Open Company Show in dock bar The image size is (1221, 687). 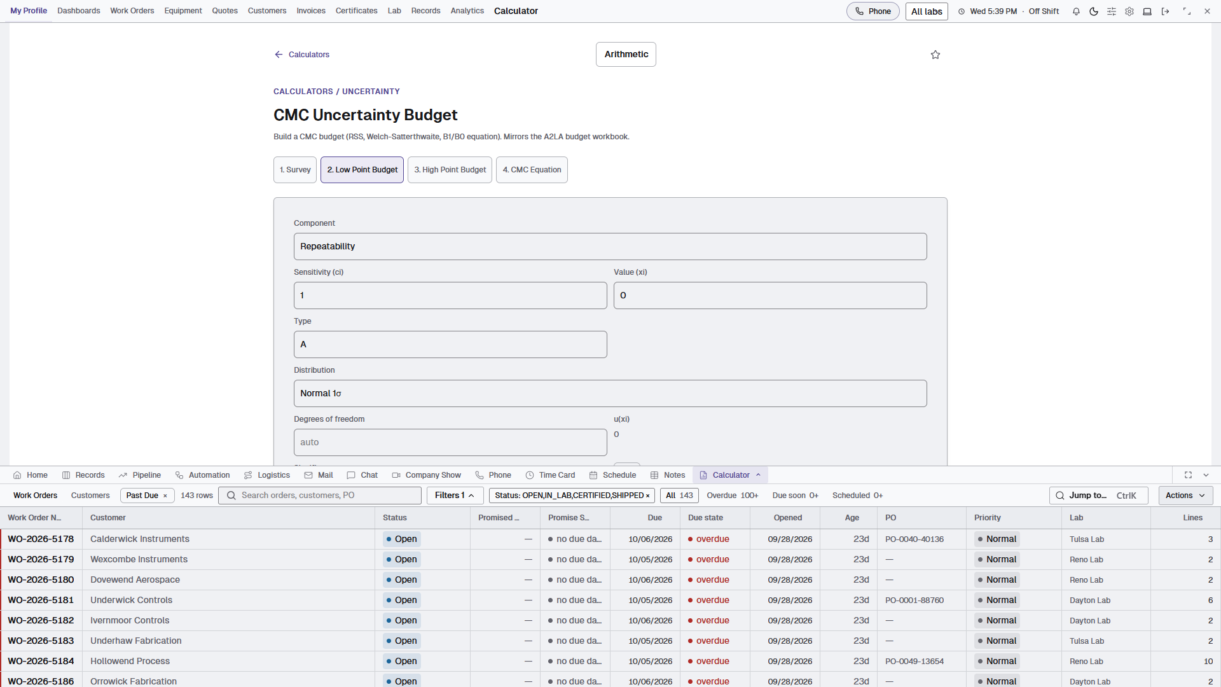pos(427,475)
